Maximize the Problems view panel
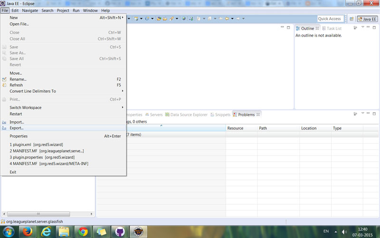Screen dimensions: 380x238 [x=374, y=114]
